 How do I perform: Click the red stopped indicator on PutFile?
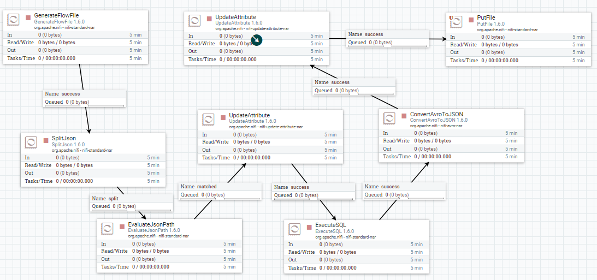[x=471, y=19]
